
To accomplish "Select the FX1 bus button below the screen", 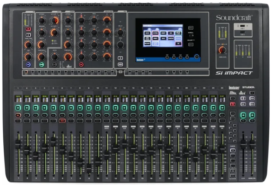I will click(167, 72).
